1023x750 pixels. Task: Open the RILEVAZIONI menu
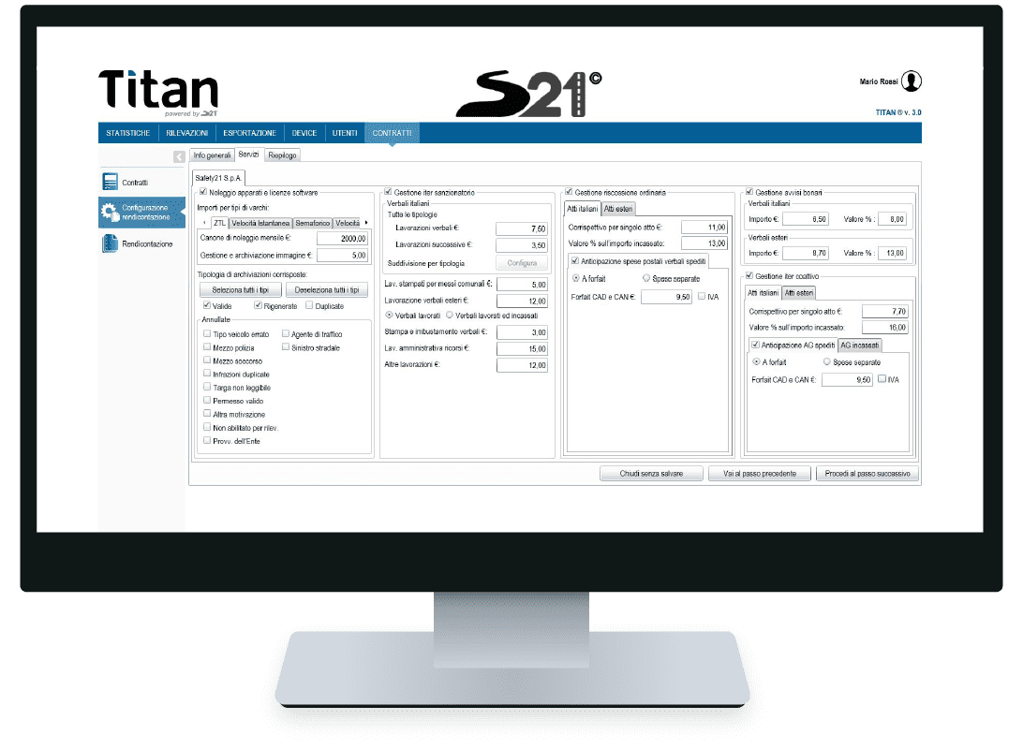tap(186, 133)
